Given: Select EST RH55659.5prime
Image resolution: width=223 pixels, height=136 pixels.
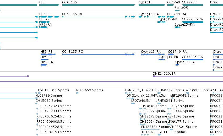Looking at the screenshot, I should 77,93.
